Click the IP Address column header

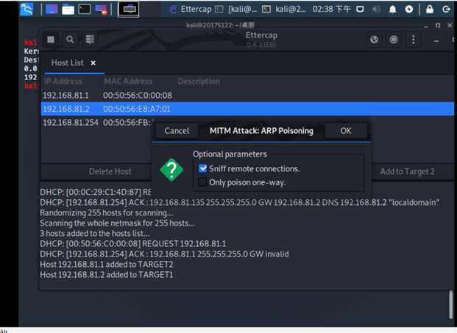pyautogui.click(x=63, y=81)
